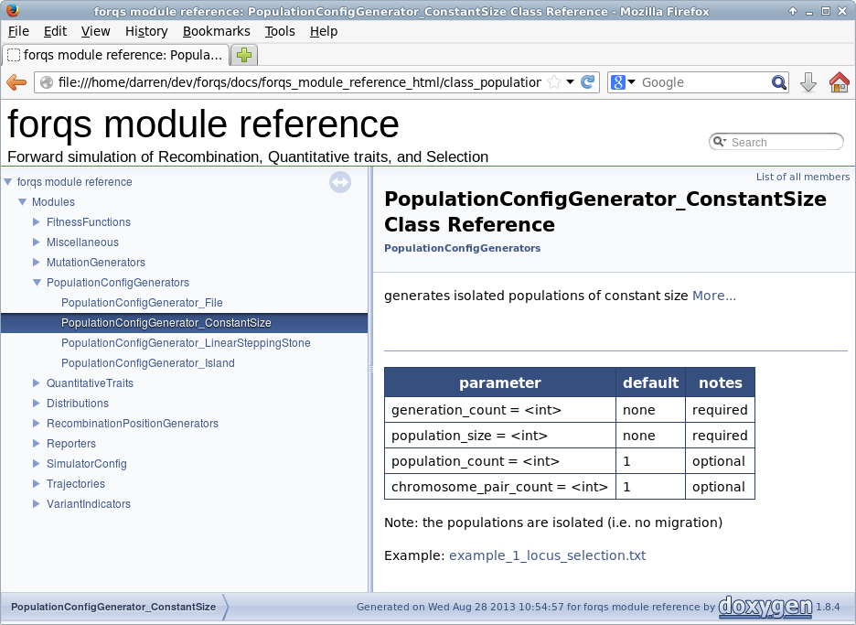856x625 pixels.
Task: Click the List of all members link
Action: pos(803,177)
